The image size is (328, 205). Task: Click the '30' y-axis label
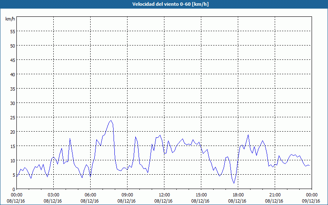click(x=13, y=103)
